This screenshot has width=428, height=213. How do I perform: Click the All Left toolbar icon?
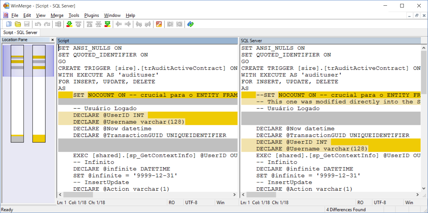pyautogui.click(x=179, y=24)
